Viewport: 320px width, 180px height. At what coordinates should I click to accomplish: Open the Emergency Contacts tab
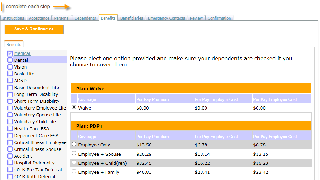coord(166,18)
